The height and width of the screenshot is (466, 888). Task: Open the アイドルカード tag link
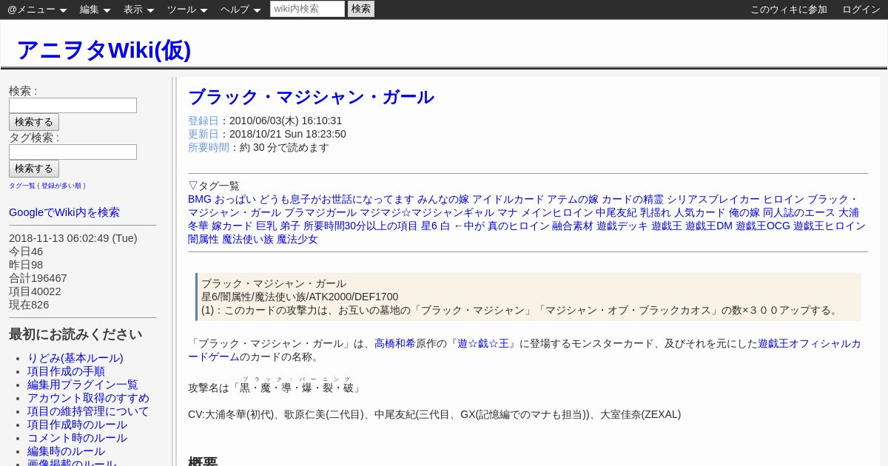point(508,199)
